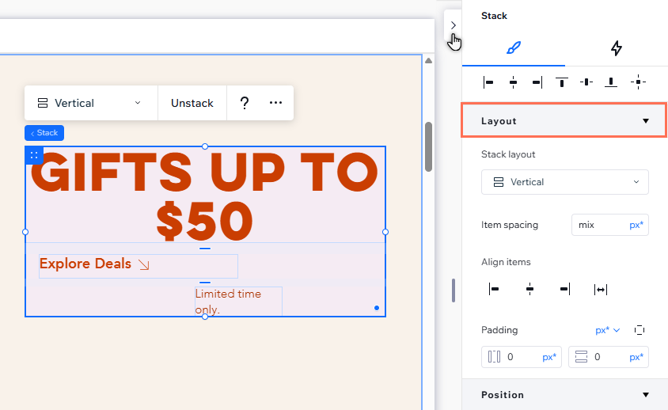
Task: Align selection to horizontal center
Action: point(513,82)
